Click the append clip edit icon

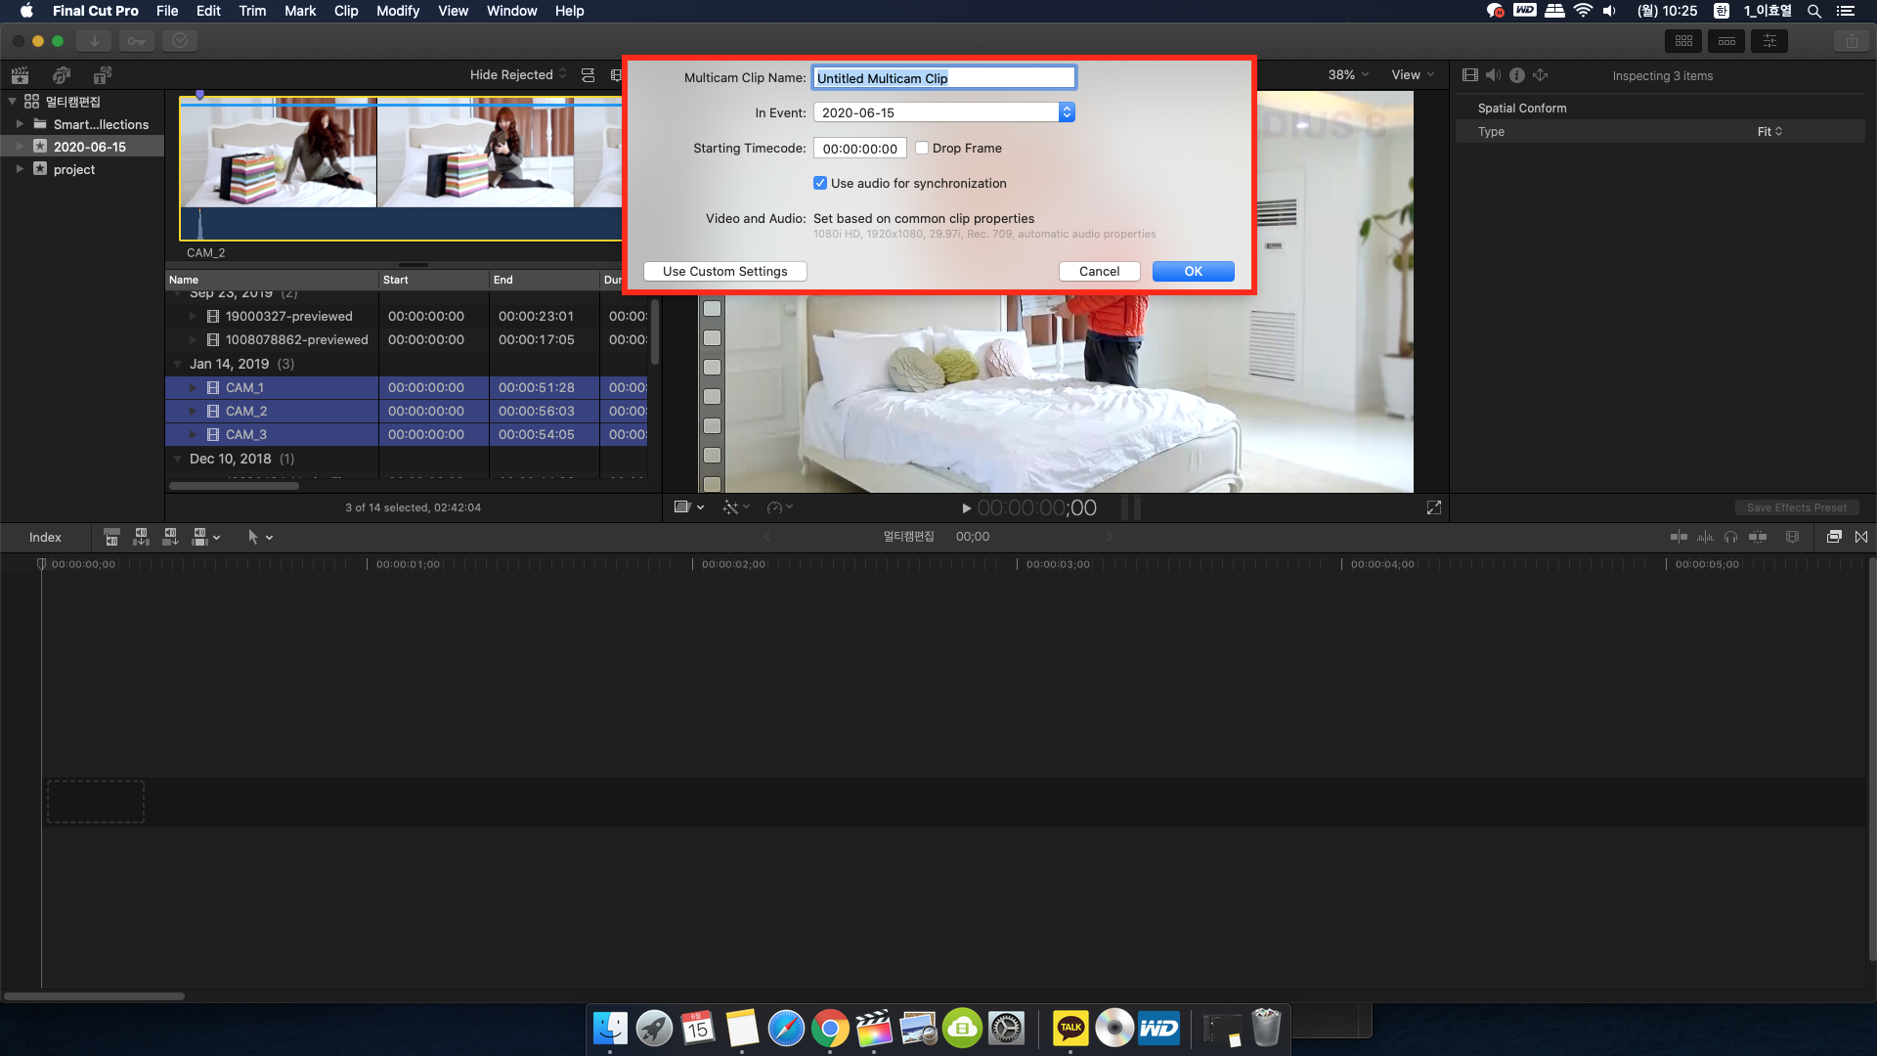point(170,537)
